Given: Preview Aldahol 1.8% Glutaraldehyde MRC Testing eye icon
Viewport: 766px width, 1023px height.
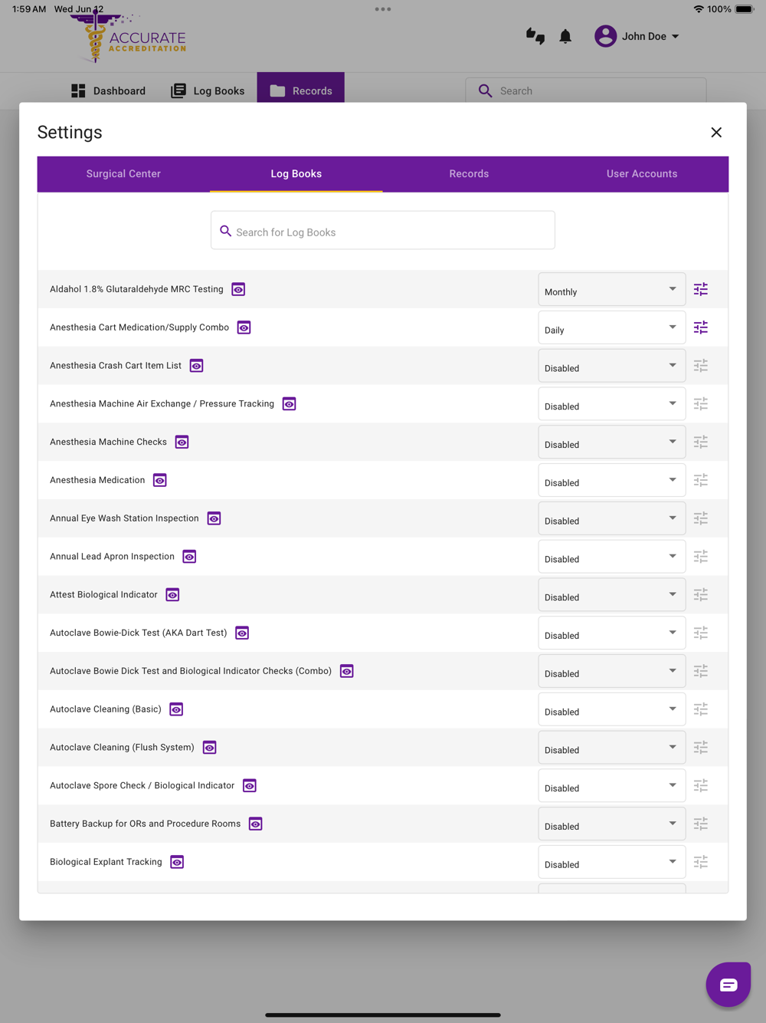Looking at the screenshot, I should tap(238, 289).
